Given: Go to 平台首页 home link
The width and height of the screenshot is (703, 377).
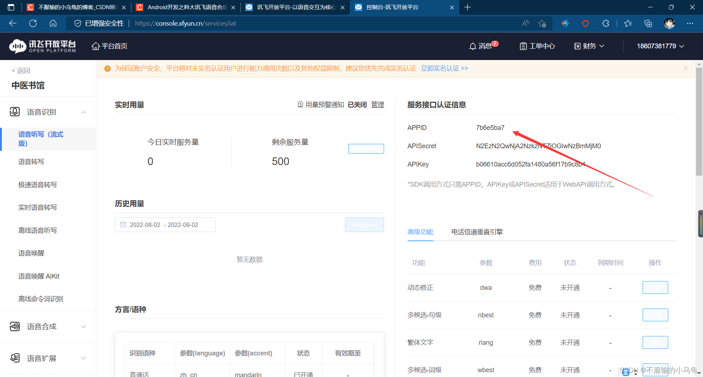Looking at the screenshot, I should tap(109, 46).
